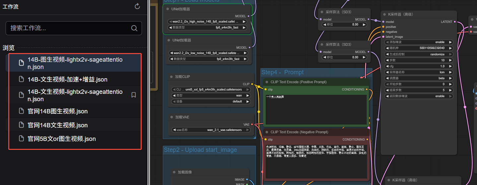Open 采样器名称 lcm dropdown

coord(419,72)
